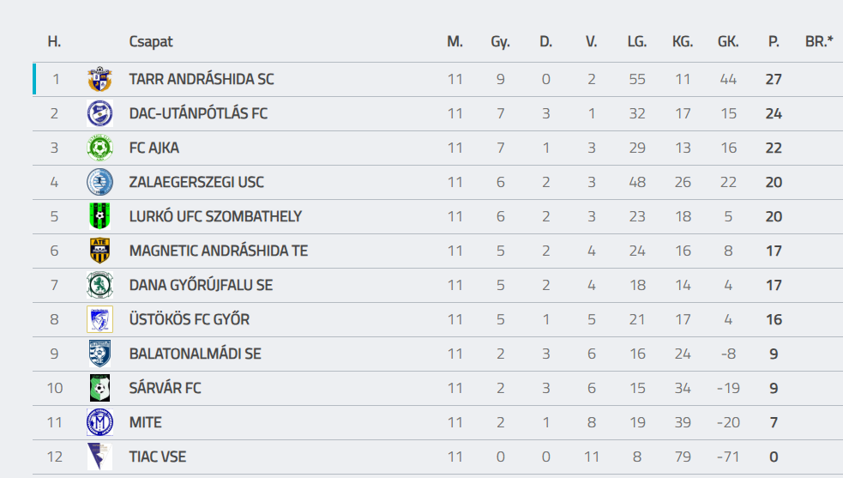Click the TIAC VSE team crest

99,457
